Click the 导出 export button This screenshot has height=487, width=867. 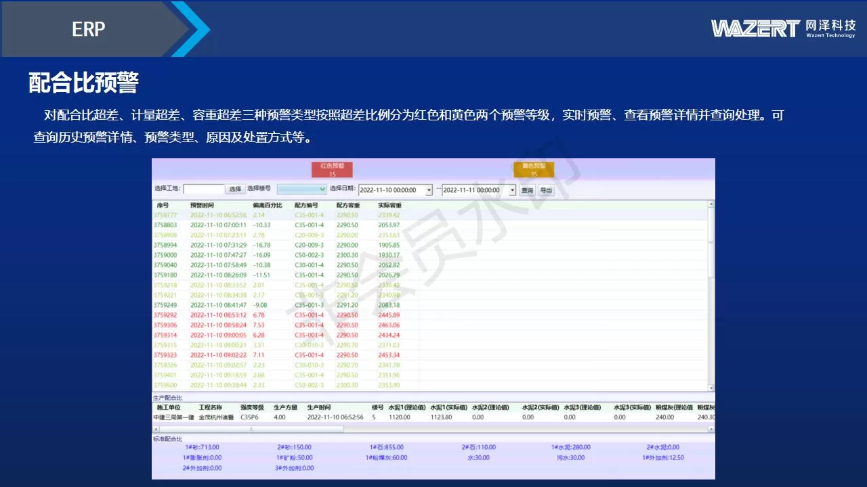(546, 191)
